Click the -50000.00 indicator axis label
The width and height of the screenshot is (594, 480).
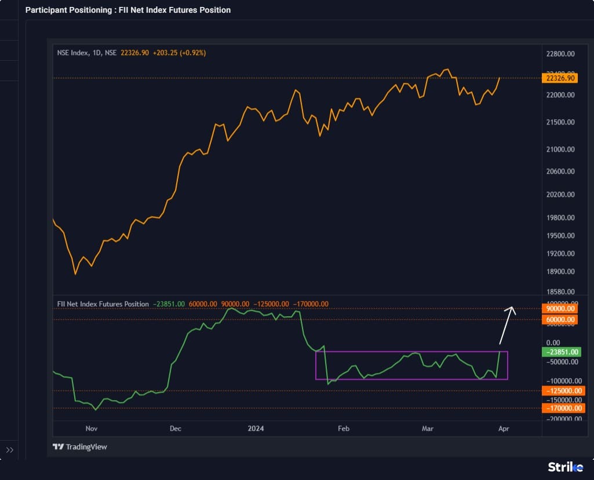tap(562, 362)
